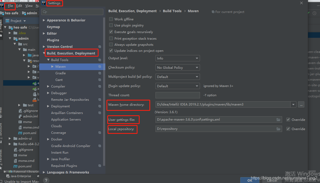Open the Edit menu
This screenshot has height=183, width=320.
tap(19, 6)
